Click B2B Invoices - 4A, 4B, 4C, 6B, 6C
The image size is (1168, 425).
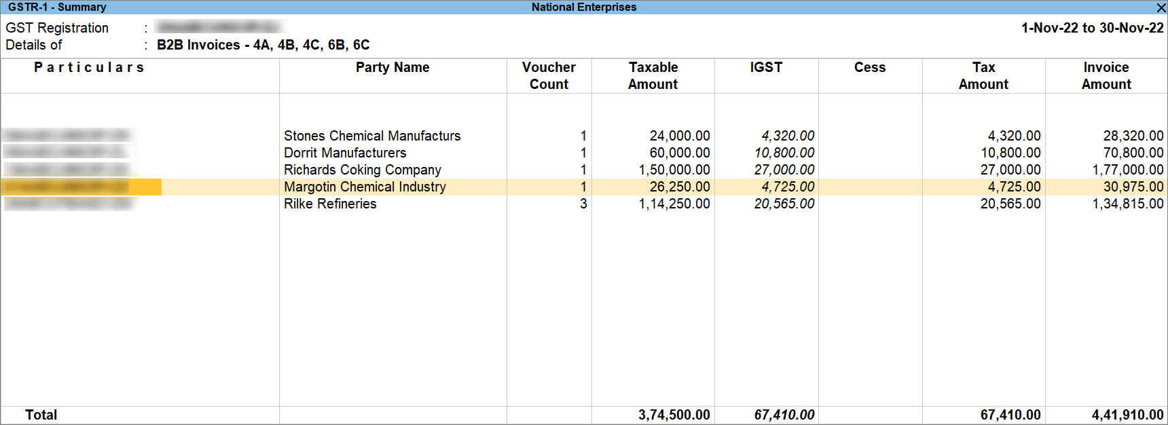click(x=263, y=45)
